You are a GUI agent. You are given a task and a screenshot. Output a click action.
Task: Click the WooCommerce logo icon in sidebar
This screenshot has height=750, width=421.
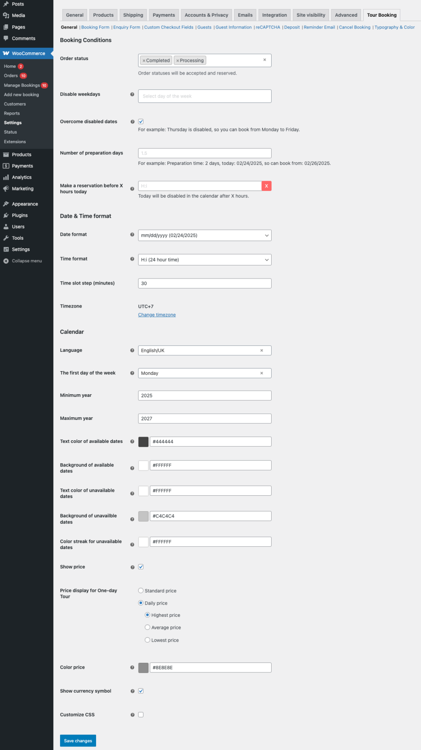pyautogui.click(x=6, y=53)
